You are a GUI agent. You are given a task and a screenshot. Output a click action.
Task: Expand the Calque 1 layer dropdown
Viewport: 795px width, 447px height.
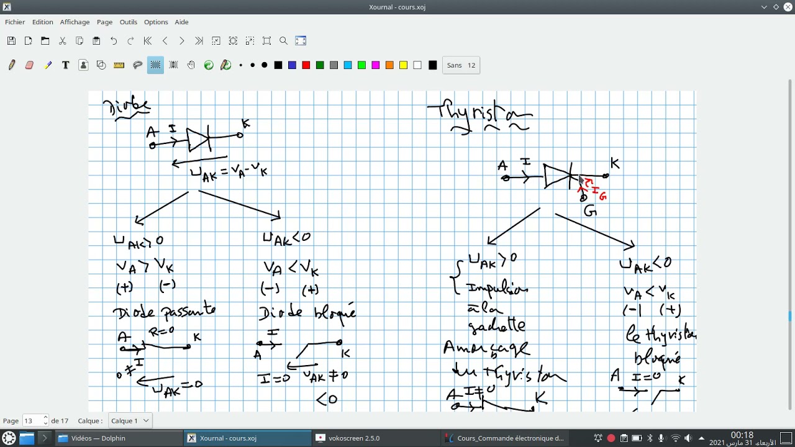click(x=130, y=420)
